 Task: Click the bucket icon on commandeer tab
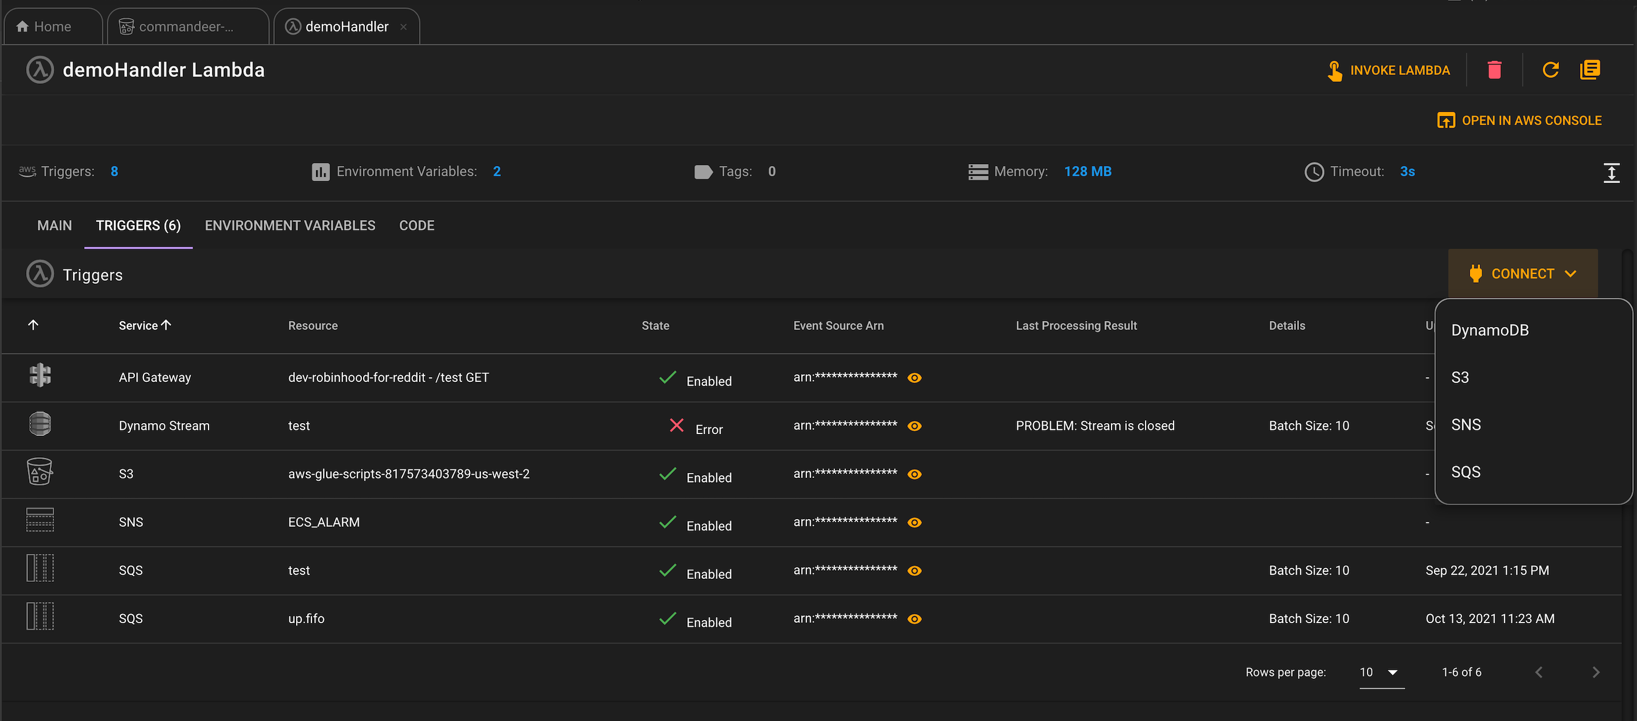point(126,27)
